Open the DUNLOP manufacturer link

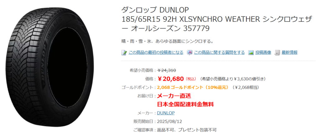[166, 113]
